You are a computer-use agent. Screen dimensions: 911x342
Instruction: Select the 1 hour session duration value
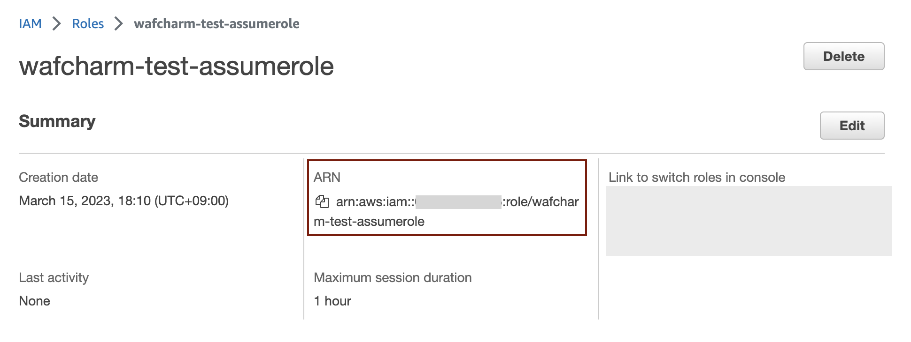tap(332, 301)
